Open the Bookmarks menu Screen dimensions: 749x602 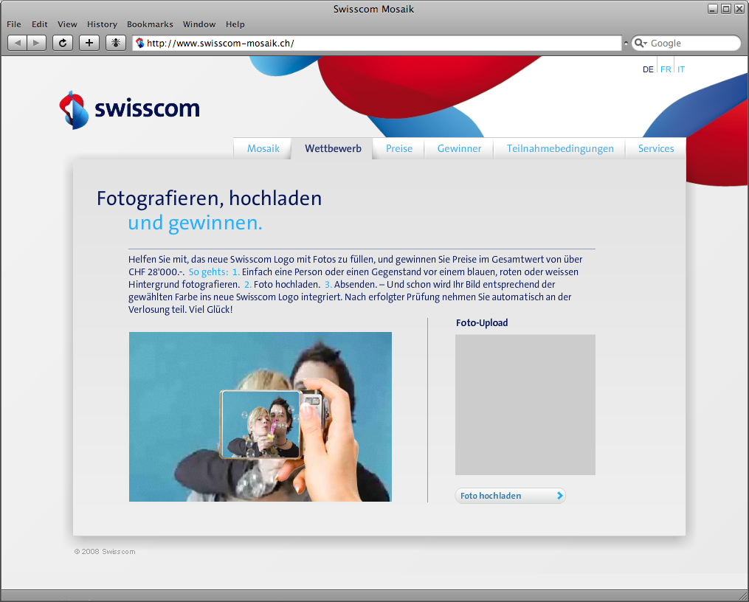click(x=150, y=24)
